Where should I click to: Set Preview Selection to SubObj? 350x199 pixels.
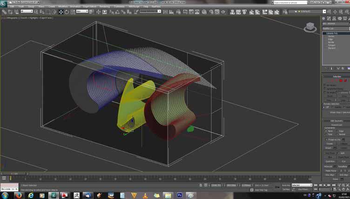click(x=332, y=107)
